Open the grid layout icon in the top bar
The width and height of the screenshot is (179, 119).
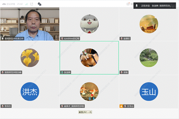(128, 4)
